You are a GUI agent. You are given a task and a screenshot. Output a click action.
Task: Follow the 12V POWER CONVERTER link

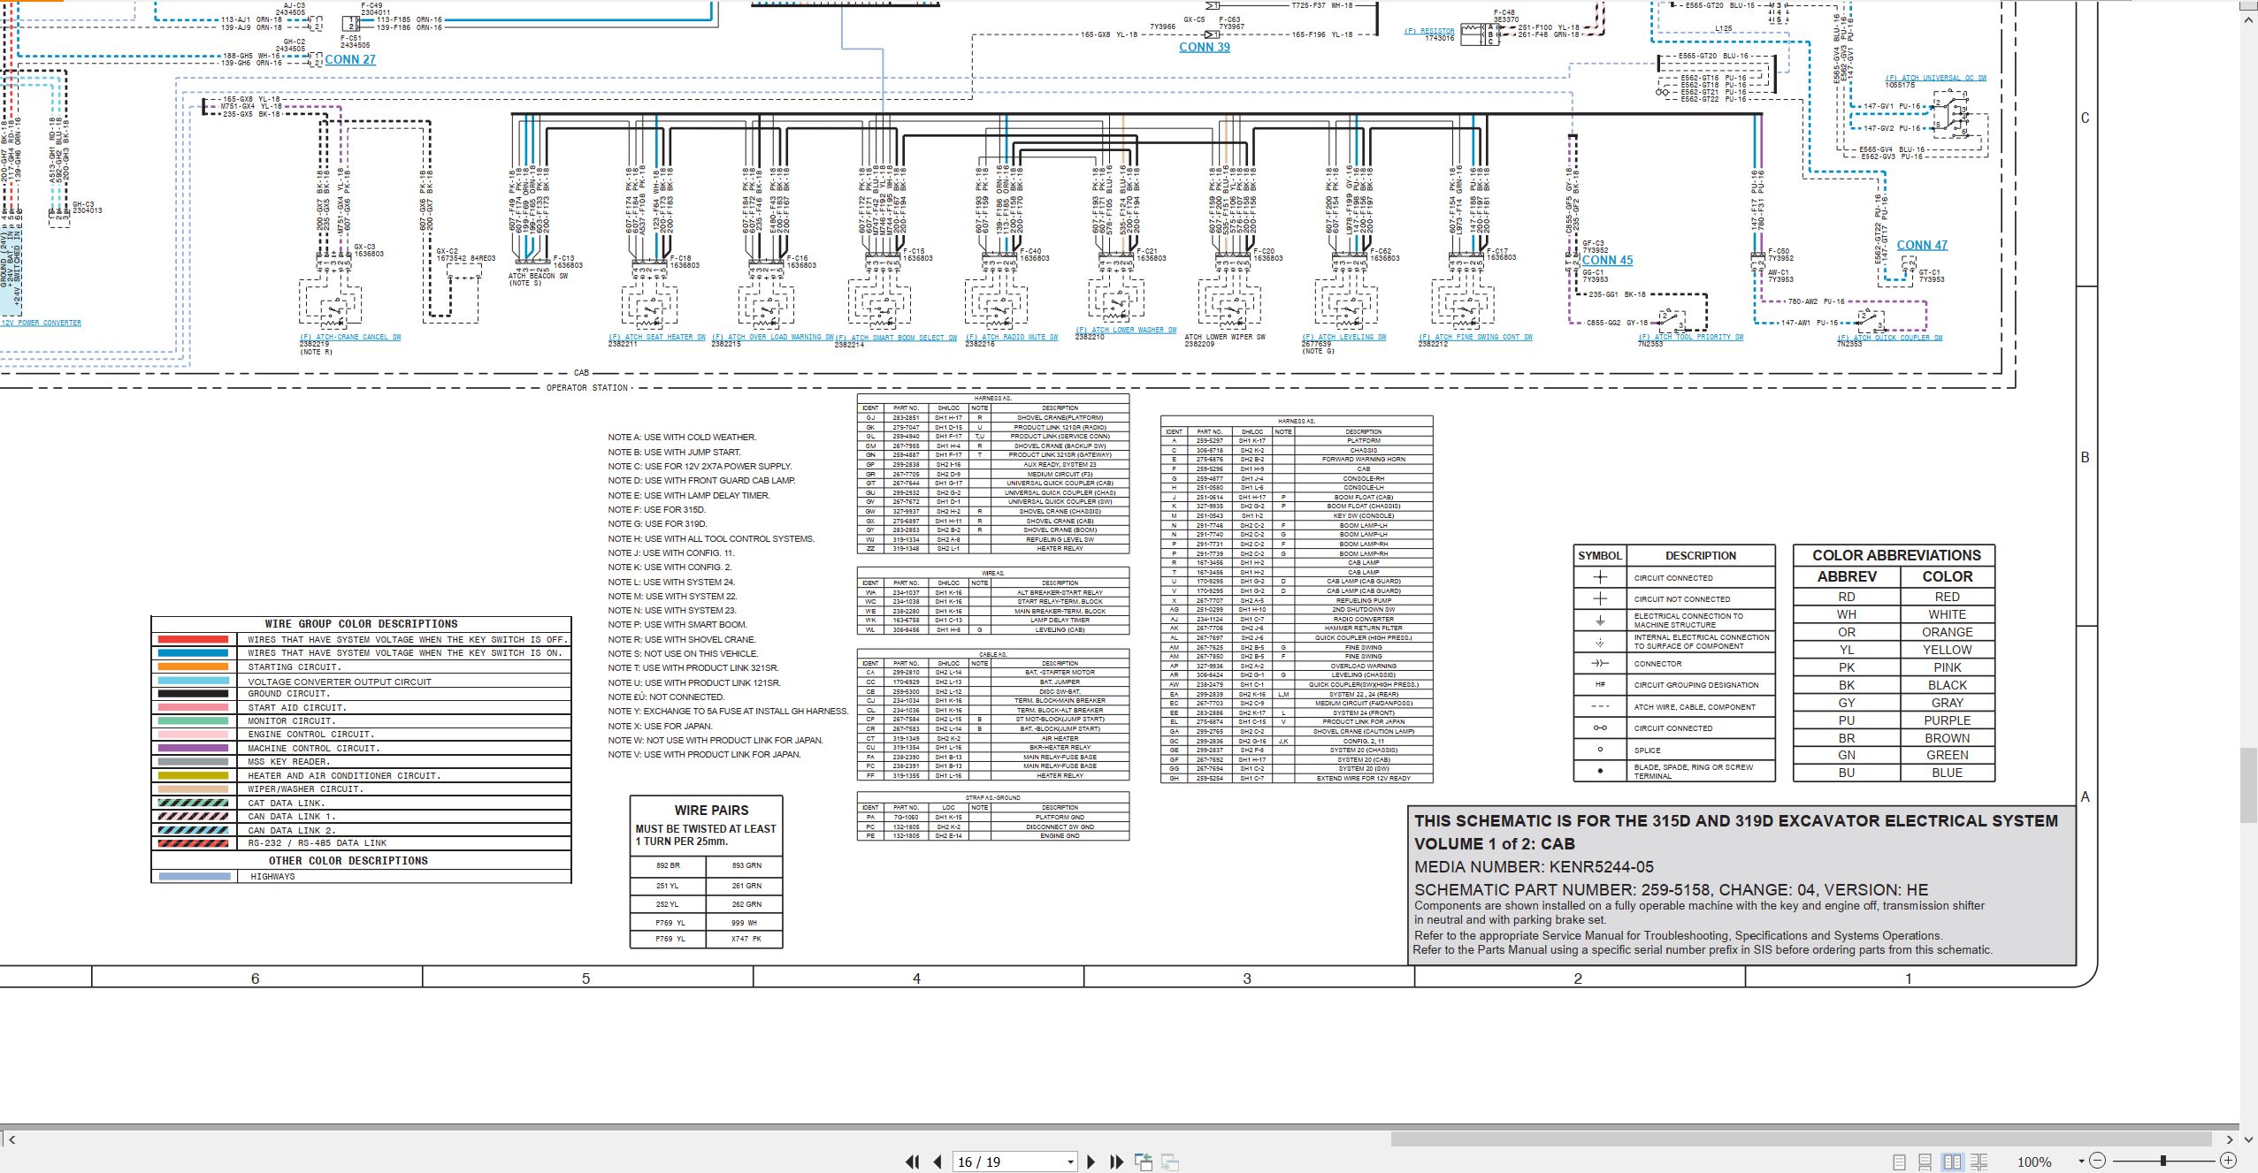[41, 323]
